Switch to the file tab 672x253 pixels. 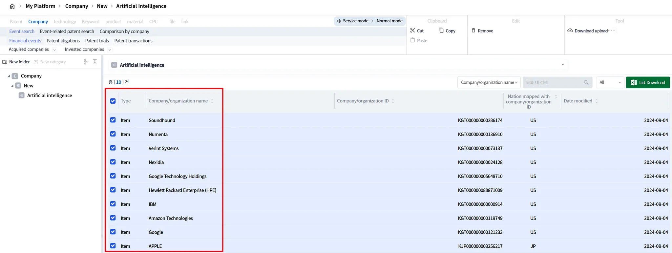[172, 22]
